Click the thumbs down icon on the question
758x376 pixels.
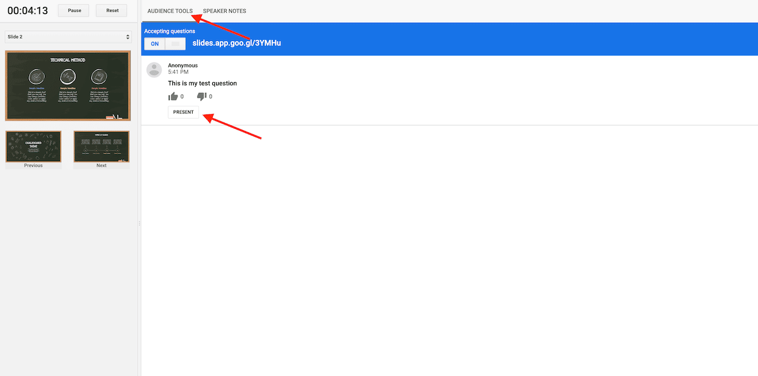[x=202, y=97]
